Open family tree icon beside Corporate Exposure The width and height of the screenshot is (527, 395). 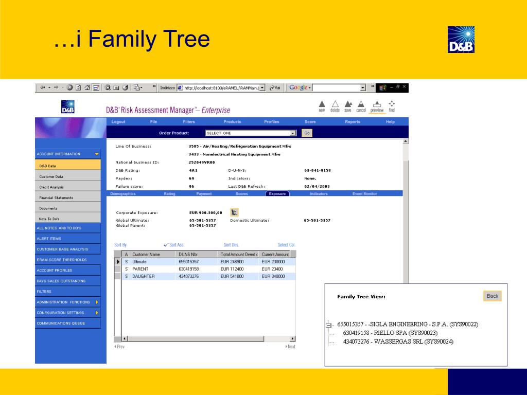click(x=234, y=212)
